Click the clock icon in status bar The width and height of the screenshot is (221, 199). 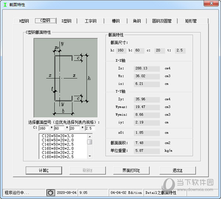50,192
